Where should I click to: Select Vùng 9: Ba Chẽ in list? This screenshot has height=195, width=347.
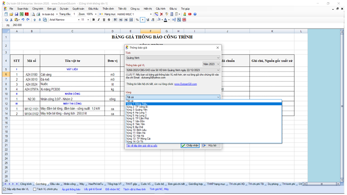(x=204, y=127)
